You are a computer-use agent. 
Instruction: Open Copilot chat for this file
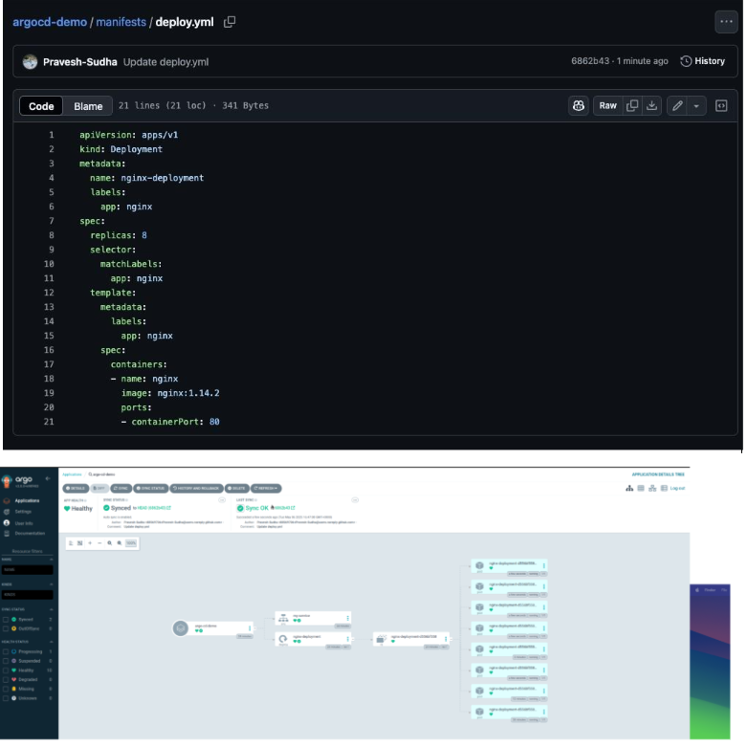(x=578, y=106)
